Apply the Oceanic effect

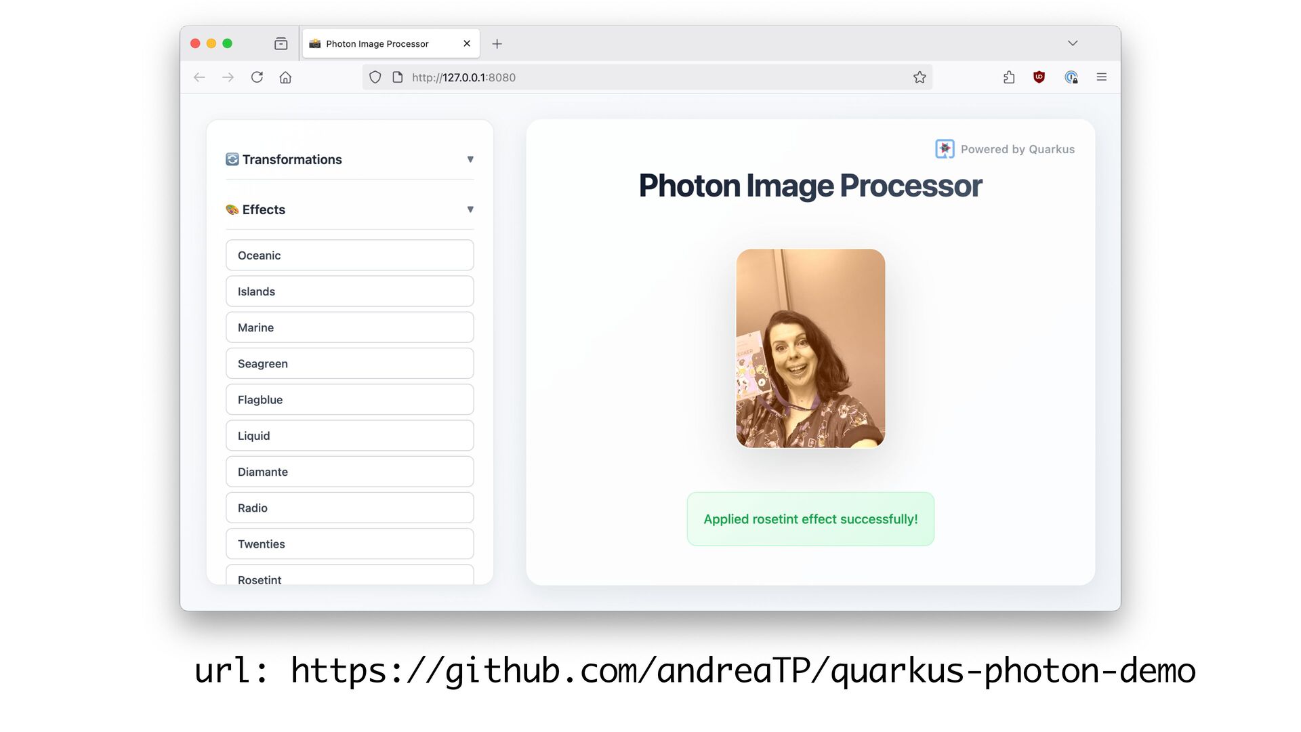pyautogui.click(x=350, y=256)
